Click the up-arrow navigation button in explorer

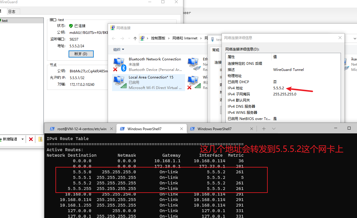pos(135,38)
